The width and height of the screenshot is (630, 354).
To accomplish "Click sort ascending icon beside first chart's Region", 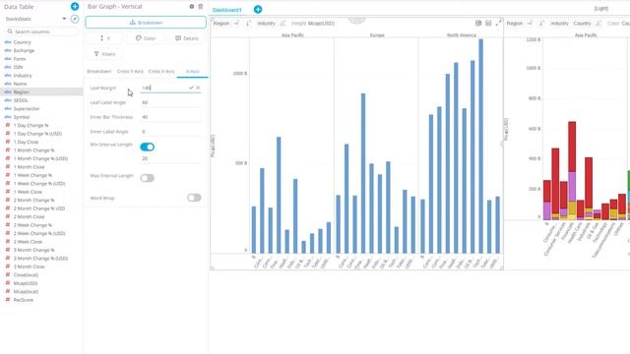I will 236,24.
